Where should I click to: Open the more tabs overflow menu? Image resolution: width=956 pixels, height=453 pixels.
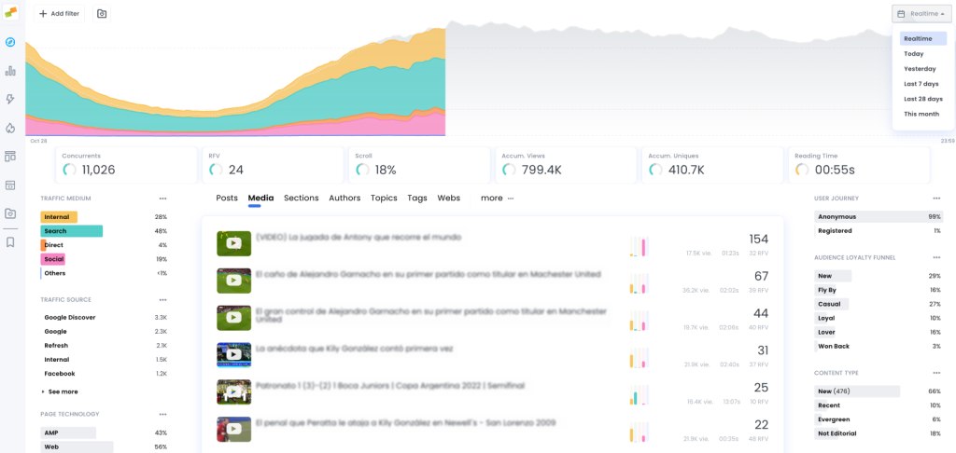[497, 198]
